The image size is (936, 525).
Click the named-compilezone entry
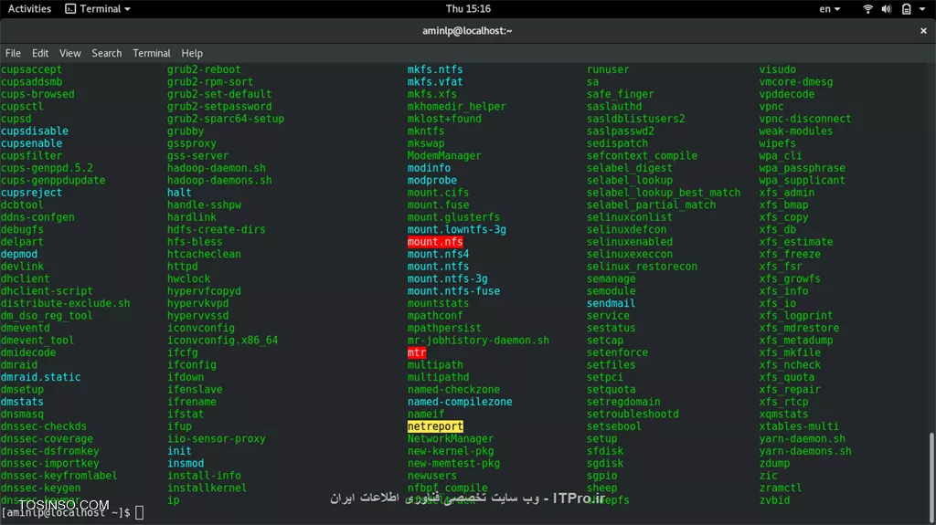pyautogui.click(x=460, y=402)
